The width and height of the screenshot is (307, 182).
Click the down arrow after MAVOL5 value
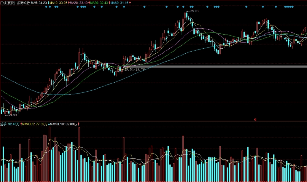49,124
